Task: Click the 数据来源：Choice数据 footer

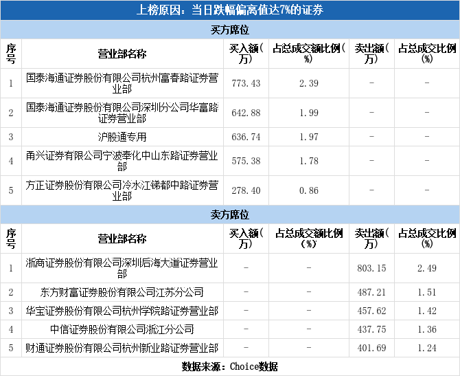Action: click(230, 366)
